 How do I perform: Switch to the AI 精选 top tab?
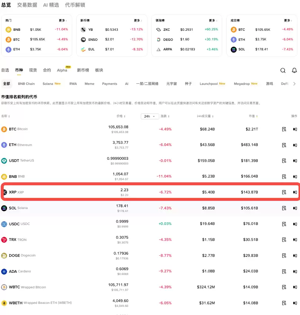point(51,5)
